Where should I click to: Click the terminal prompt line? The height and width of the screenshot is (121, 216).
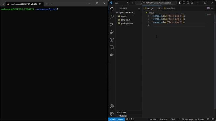pos(30,9)
